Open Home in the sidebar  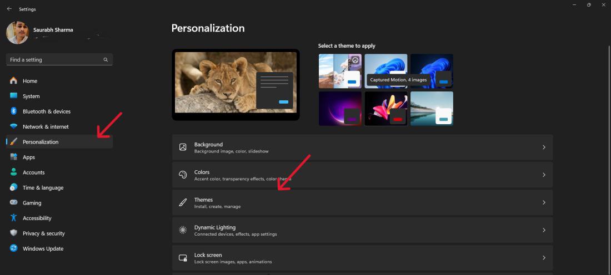59,81
